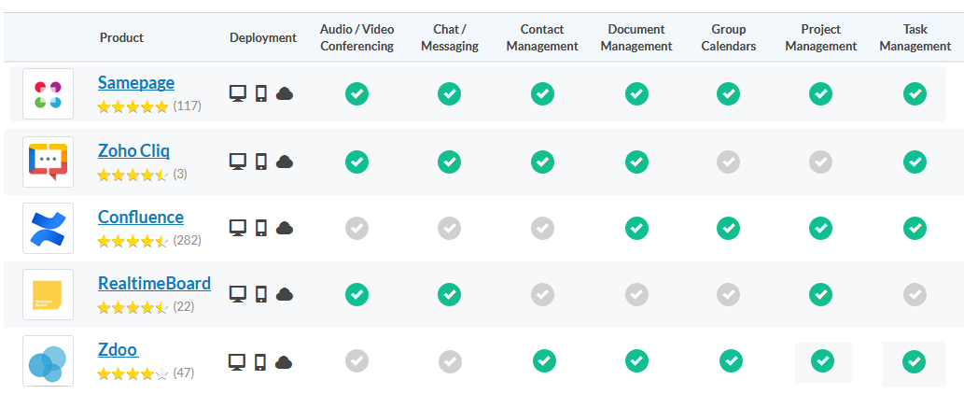
Task: Open the Samepage product link
Action: 136,83
